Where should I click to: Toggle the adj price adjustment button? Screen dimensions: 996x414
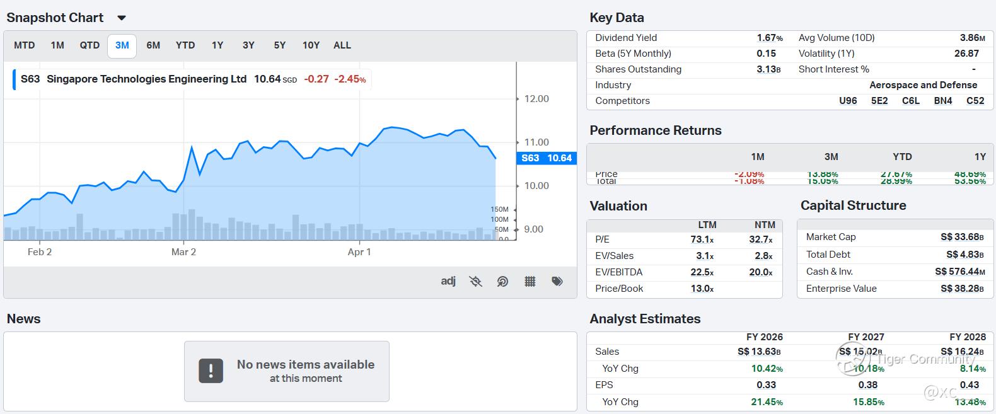coord(448,281)
